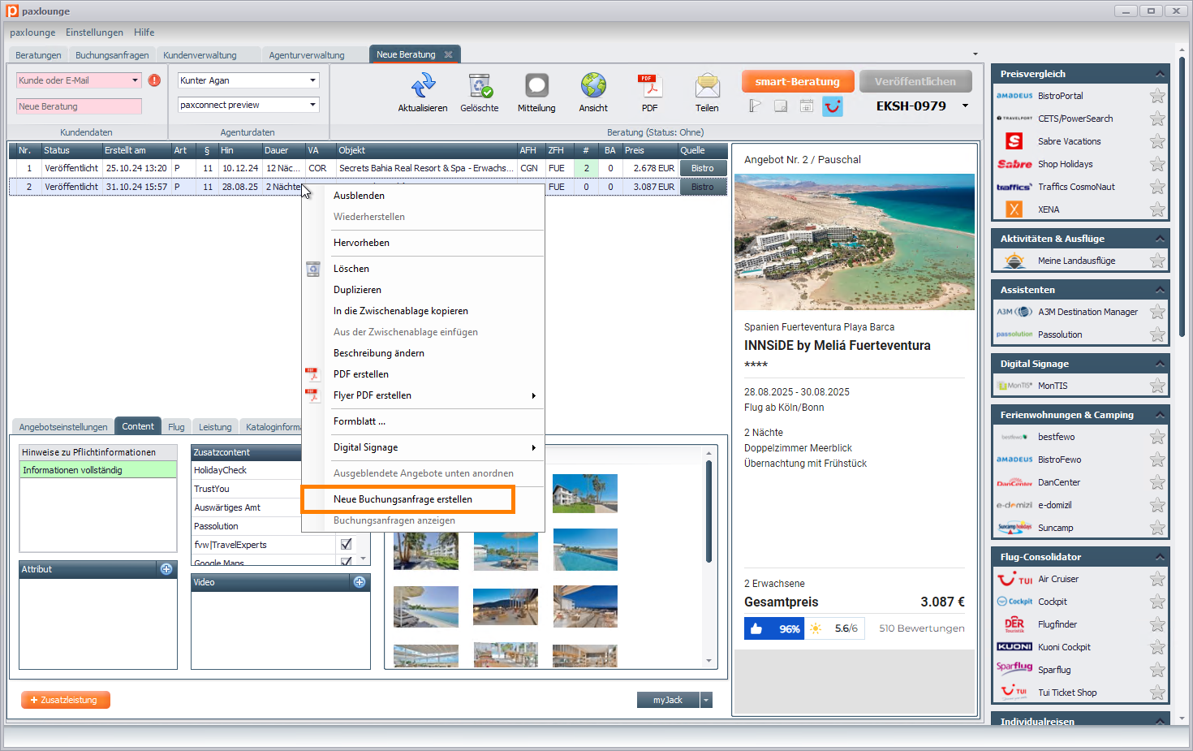
Task: Click the Teilen envelope icon
Action: pyautogui.click(x=707, y=85)
